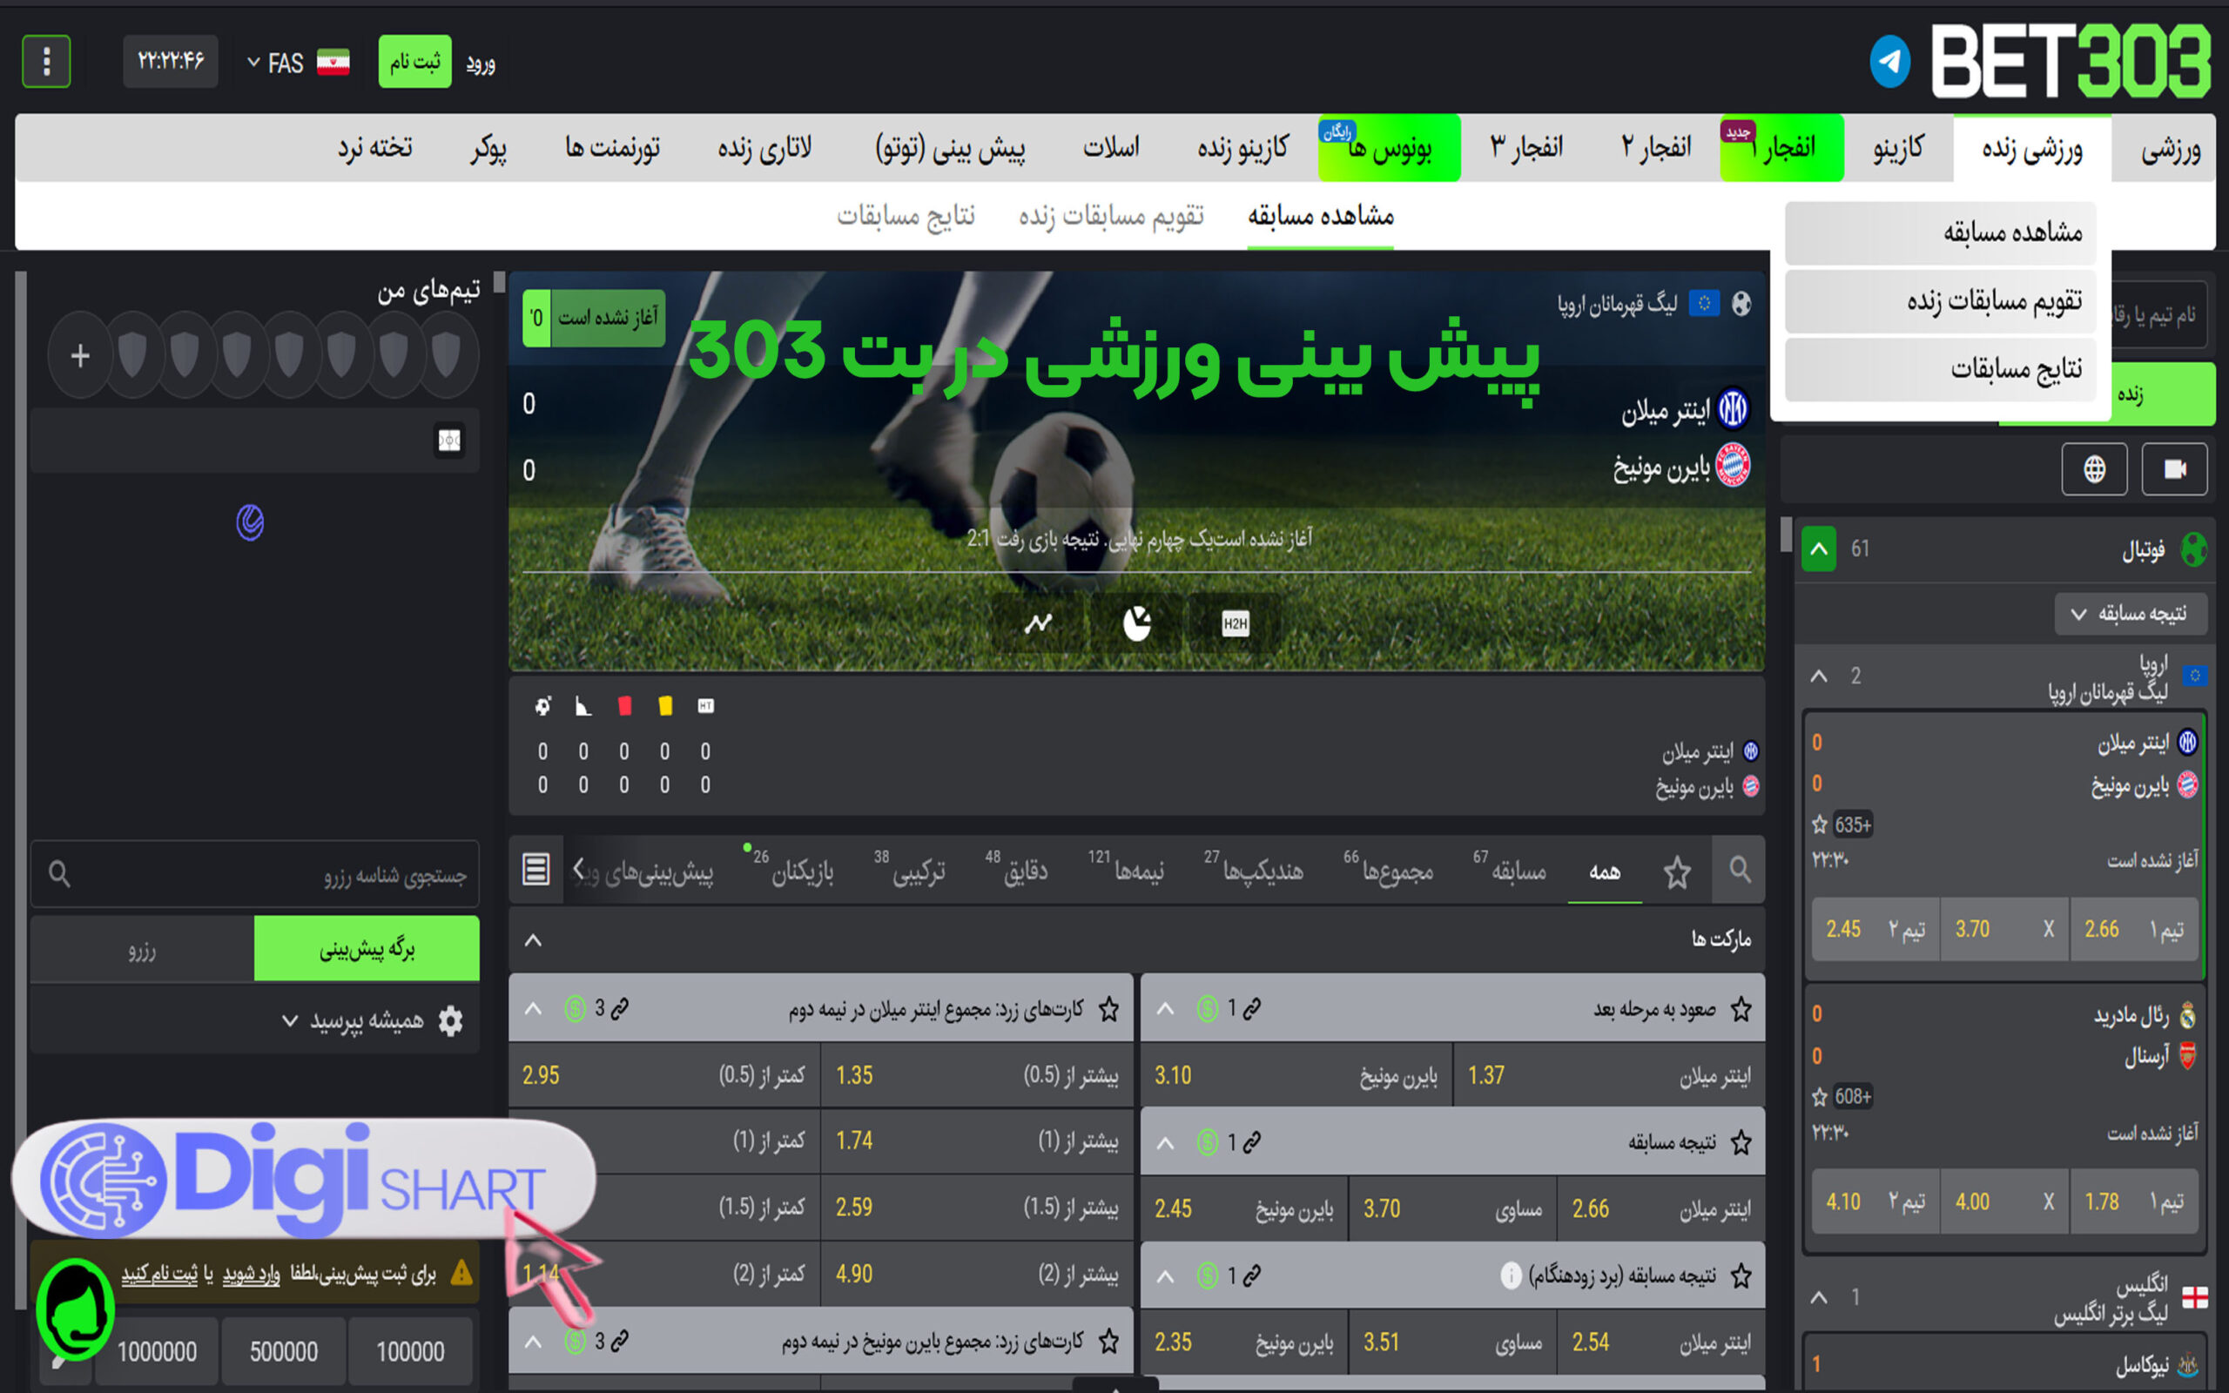Favorite Inter Milan match in sidebar star
Screen dimensions: 2229x1393
[1819, 824]
